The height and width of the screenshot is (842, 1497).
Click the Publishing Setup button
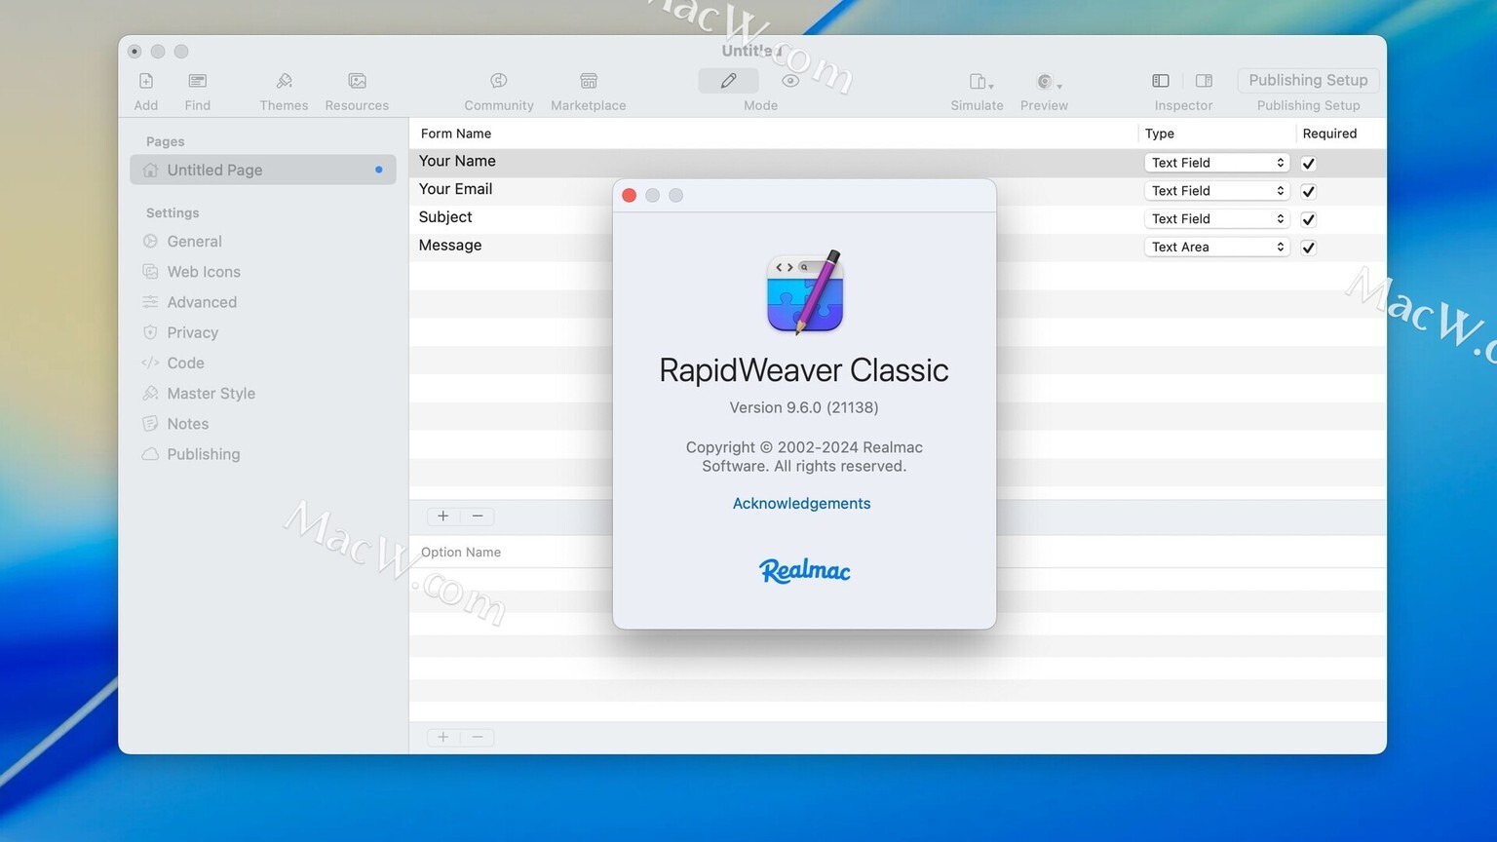[x=1308, y=80]
